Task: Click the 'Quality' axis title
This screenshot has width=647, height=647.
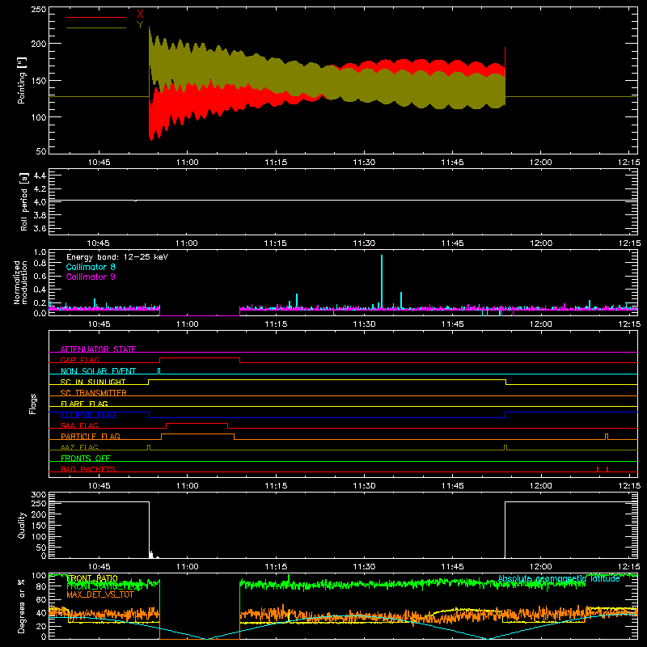Action: pos(22,525)
